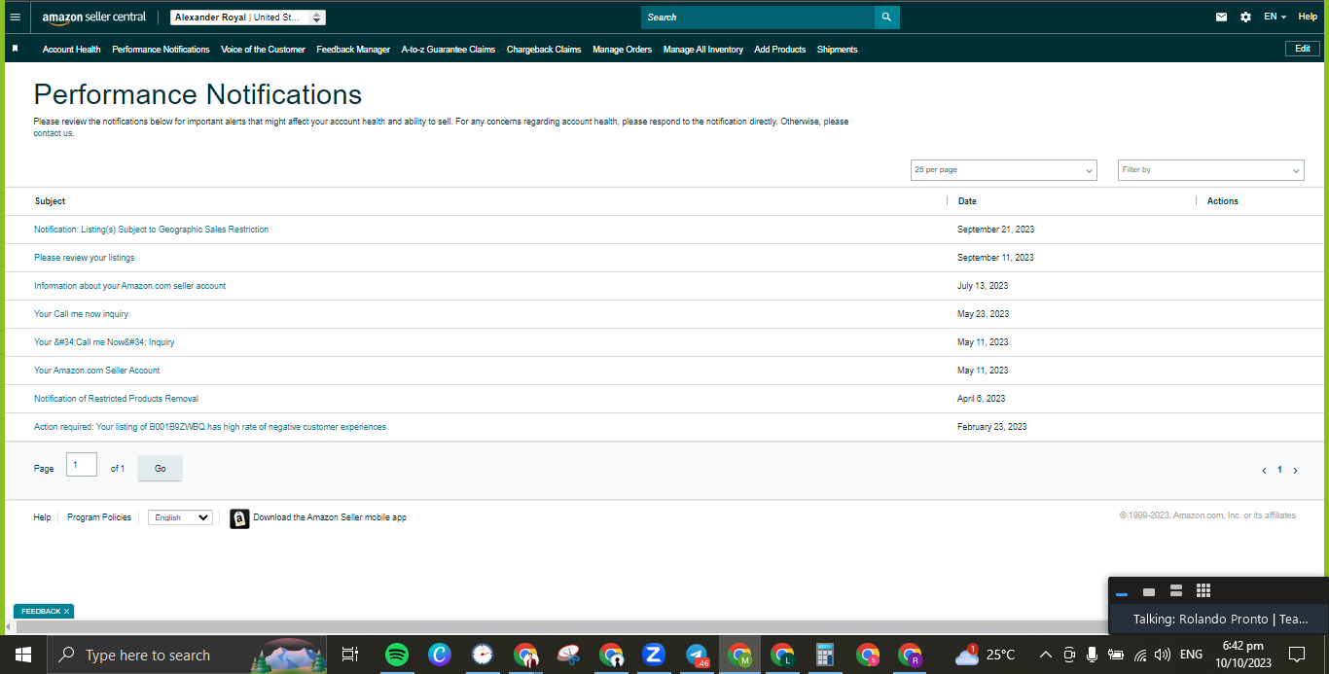Open the Filter by dropdown
1329x674 pixels.
pos(1210,170)
